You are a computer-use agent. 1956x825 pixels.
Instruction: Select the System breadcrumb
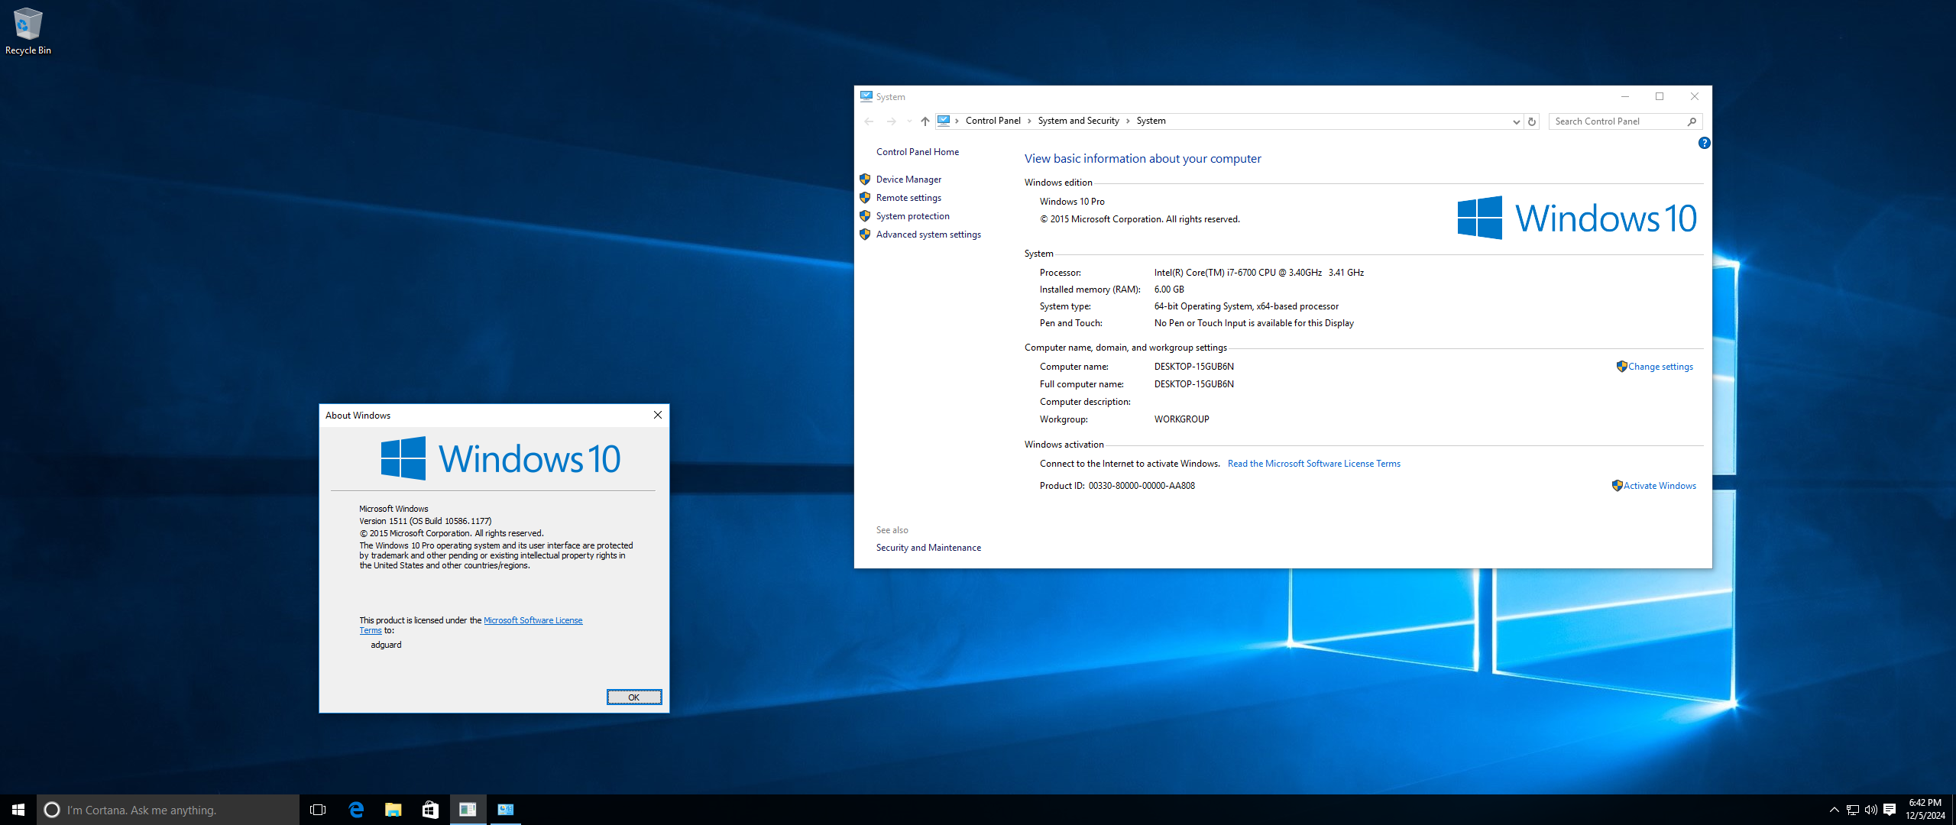pyautogui.click(x=1151, y=121)
